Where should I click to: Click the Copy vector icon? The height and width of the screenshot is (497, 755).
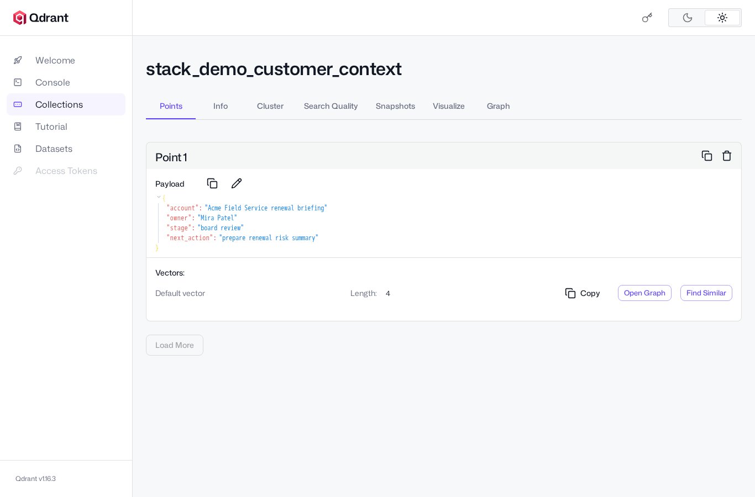570,293
